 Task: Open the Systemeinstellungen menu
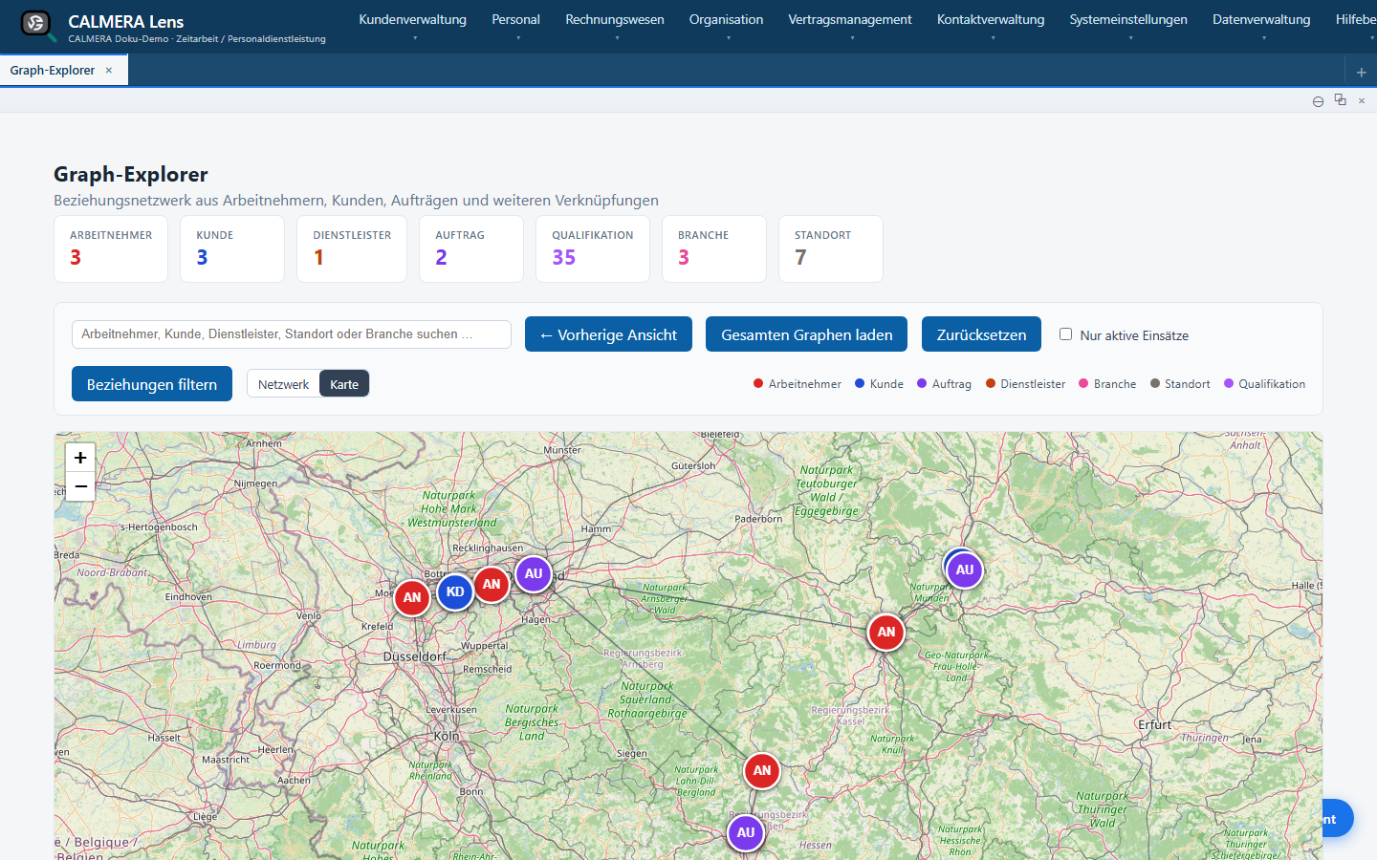point(1128,26)
